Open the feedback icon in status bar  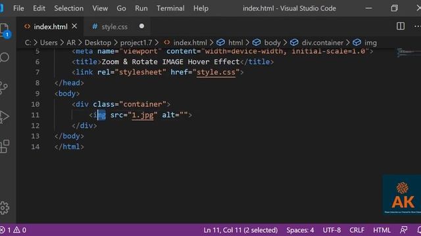(x=403, y=230)
